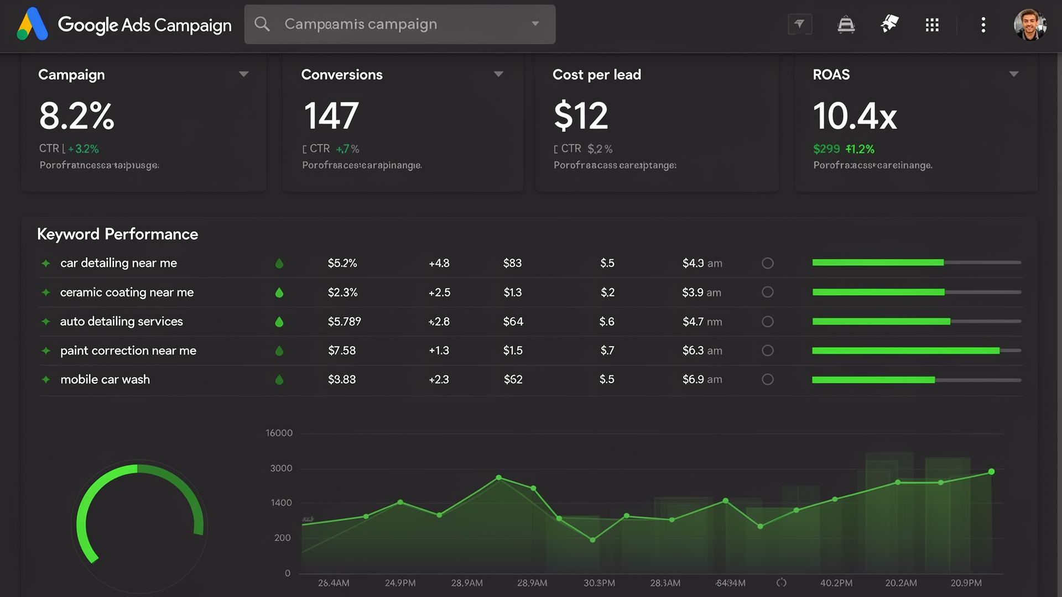
Task: Click green drop icon in mobile car wash row
Action: click(x=279, y=379)
